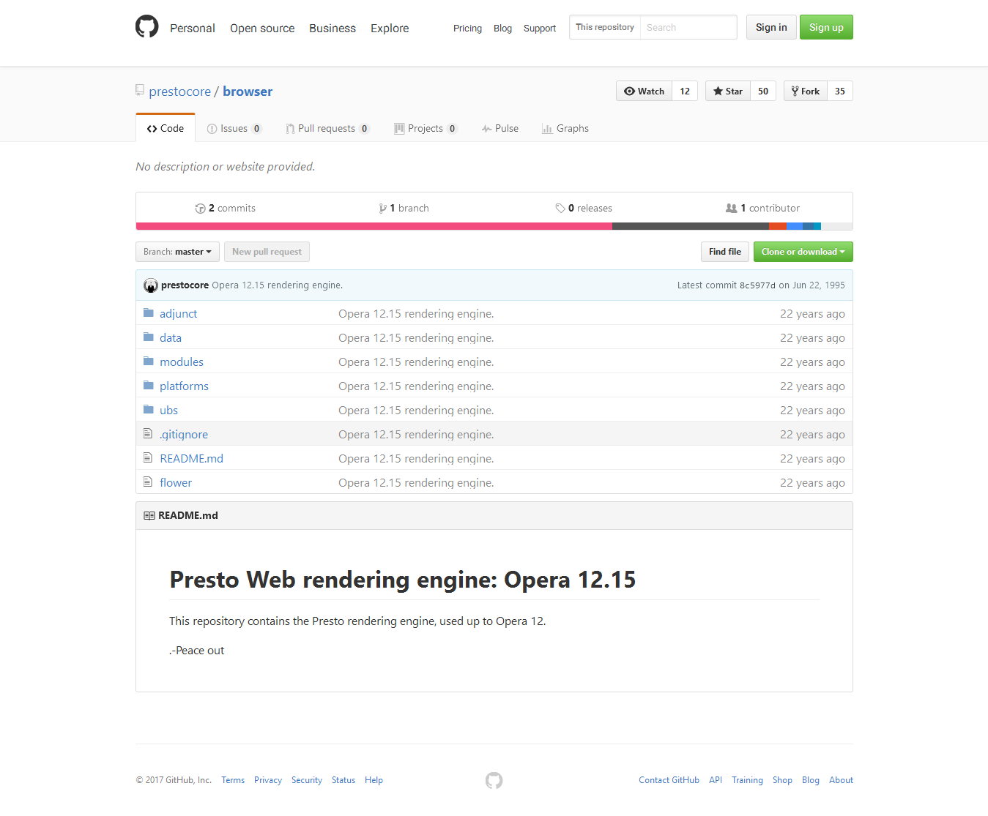Open the .gitignore file link
This screenshot has height=816, width=988.
(x=184, y=434)
